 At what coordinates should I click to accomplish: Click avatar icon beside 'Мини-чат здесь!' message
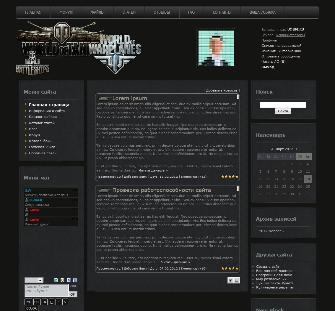(x=27, y=219)
